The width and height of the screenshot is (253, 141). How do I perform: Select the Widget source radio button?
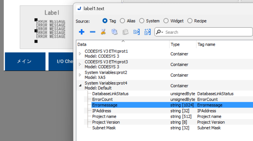coord(166,21)
